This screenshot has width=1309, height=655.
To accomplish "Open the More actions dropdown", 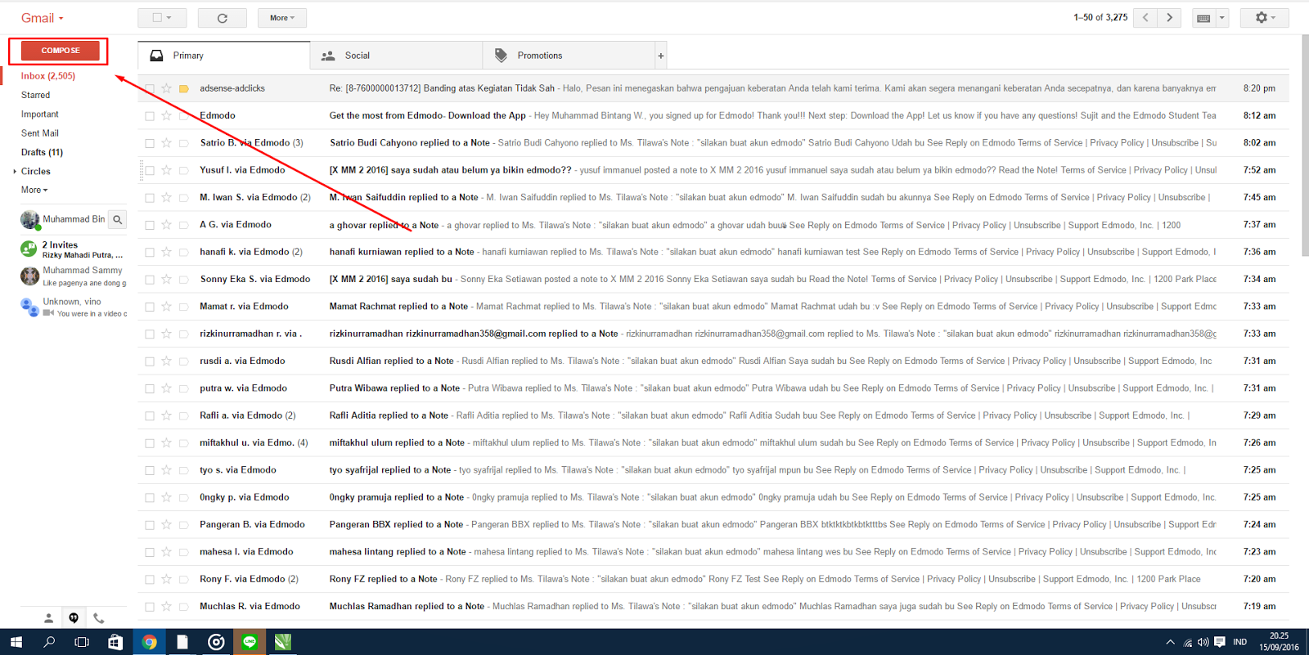I will click(282, 18).
